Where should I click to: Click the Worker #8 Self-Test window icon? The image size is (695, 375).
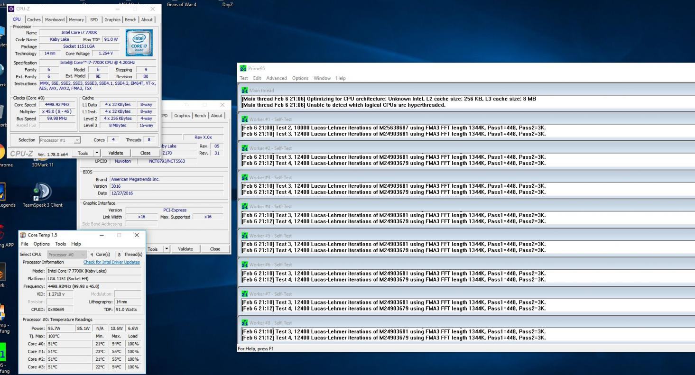(x=245, y=323)
